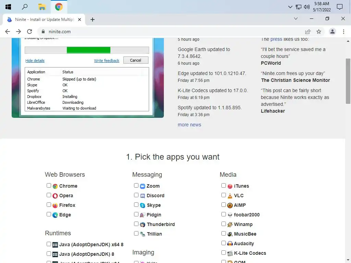Screen dimensions: 351x263
Task: Click the Edge app icon in the list
Action: click(55, 215)
